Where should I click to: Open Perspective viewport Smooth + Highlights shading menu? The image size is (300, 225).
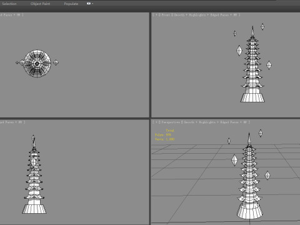[200, 122]
